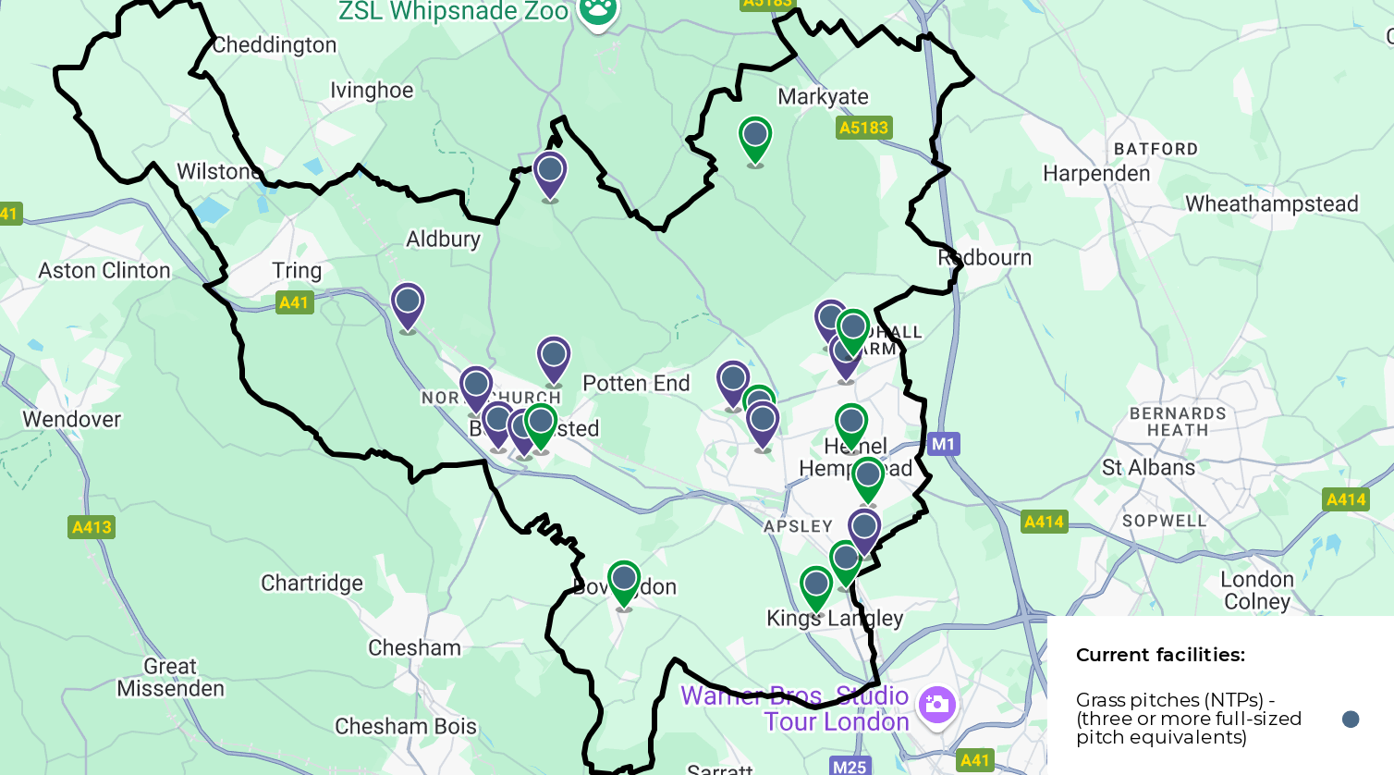1394x775 pixels.
Task: Click the purple pin over Northchurch label
Action: (x=476, y=389)
